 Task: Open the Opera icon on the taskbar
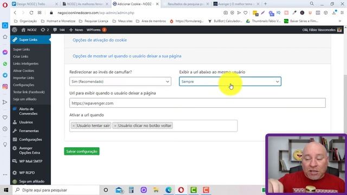click(181, 190)
